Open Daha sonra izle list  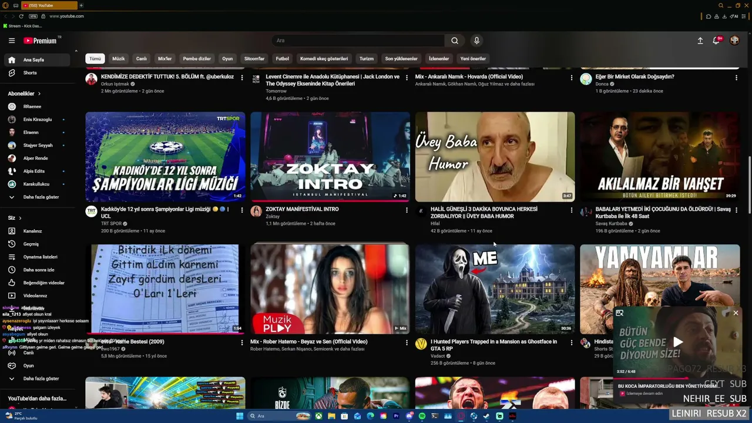pyautogui.click(x=38, y=270)
